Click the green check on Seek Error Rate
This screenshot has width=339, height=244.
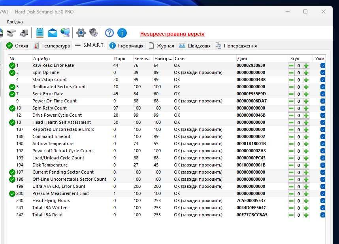[12, 94]
